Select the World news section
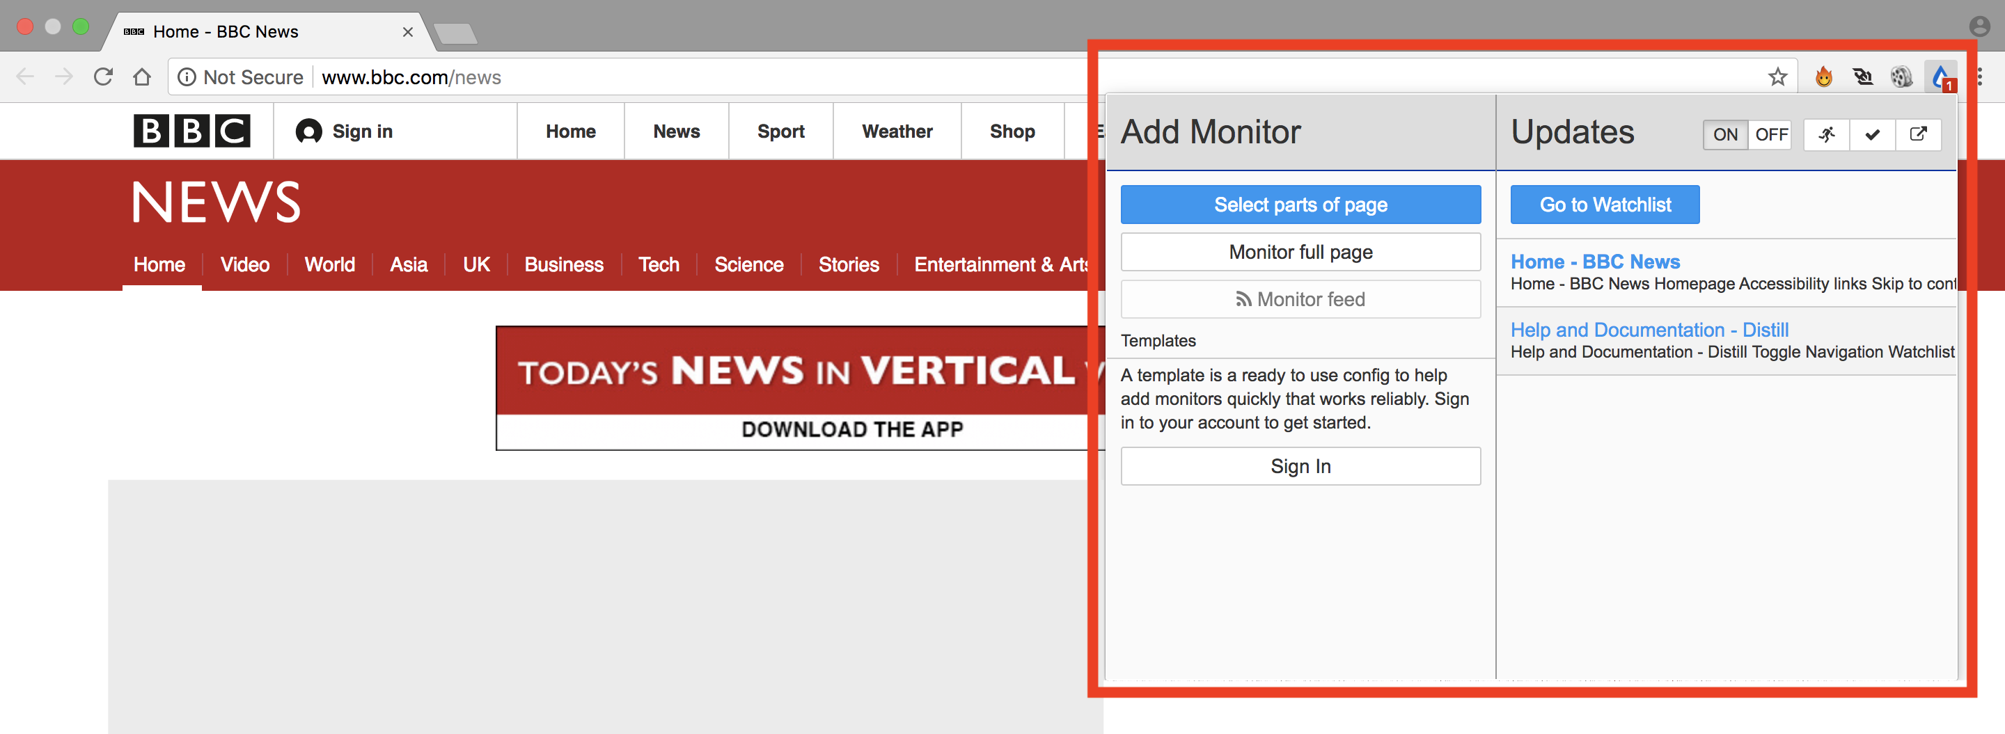2005x734 pixels. 329,264
